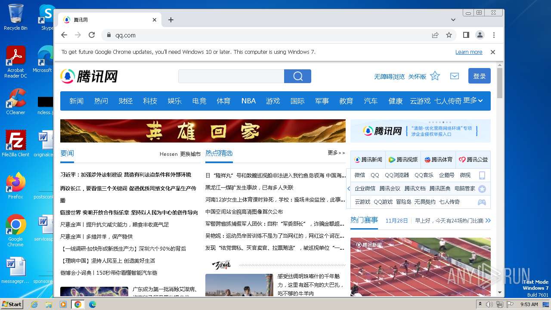The width and height of the screenshot is (551, 310).
Task: Bookmark this page with the star icon
Action: tap(449, 35)
